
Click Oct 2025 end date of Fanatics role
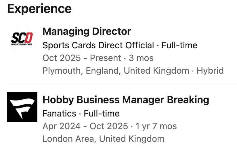pos(109,126)
